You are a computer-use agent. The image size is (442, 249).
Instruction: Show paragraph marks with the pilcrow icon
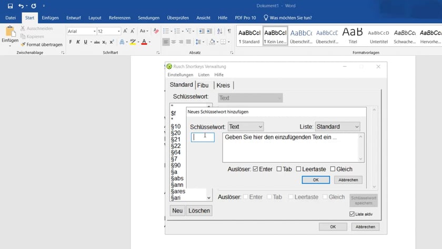pyautogui.click(x=229, y=31)
